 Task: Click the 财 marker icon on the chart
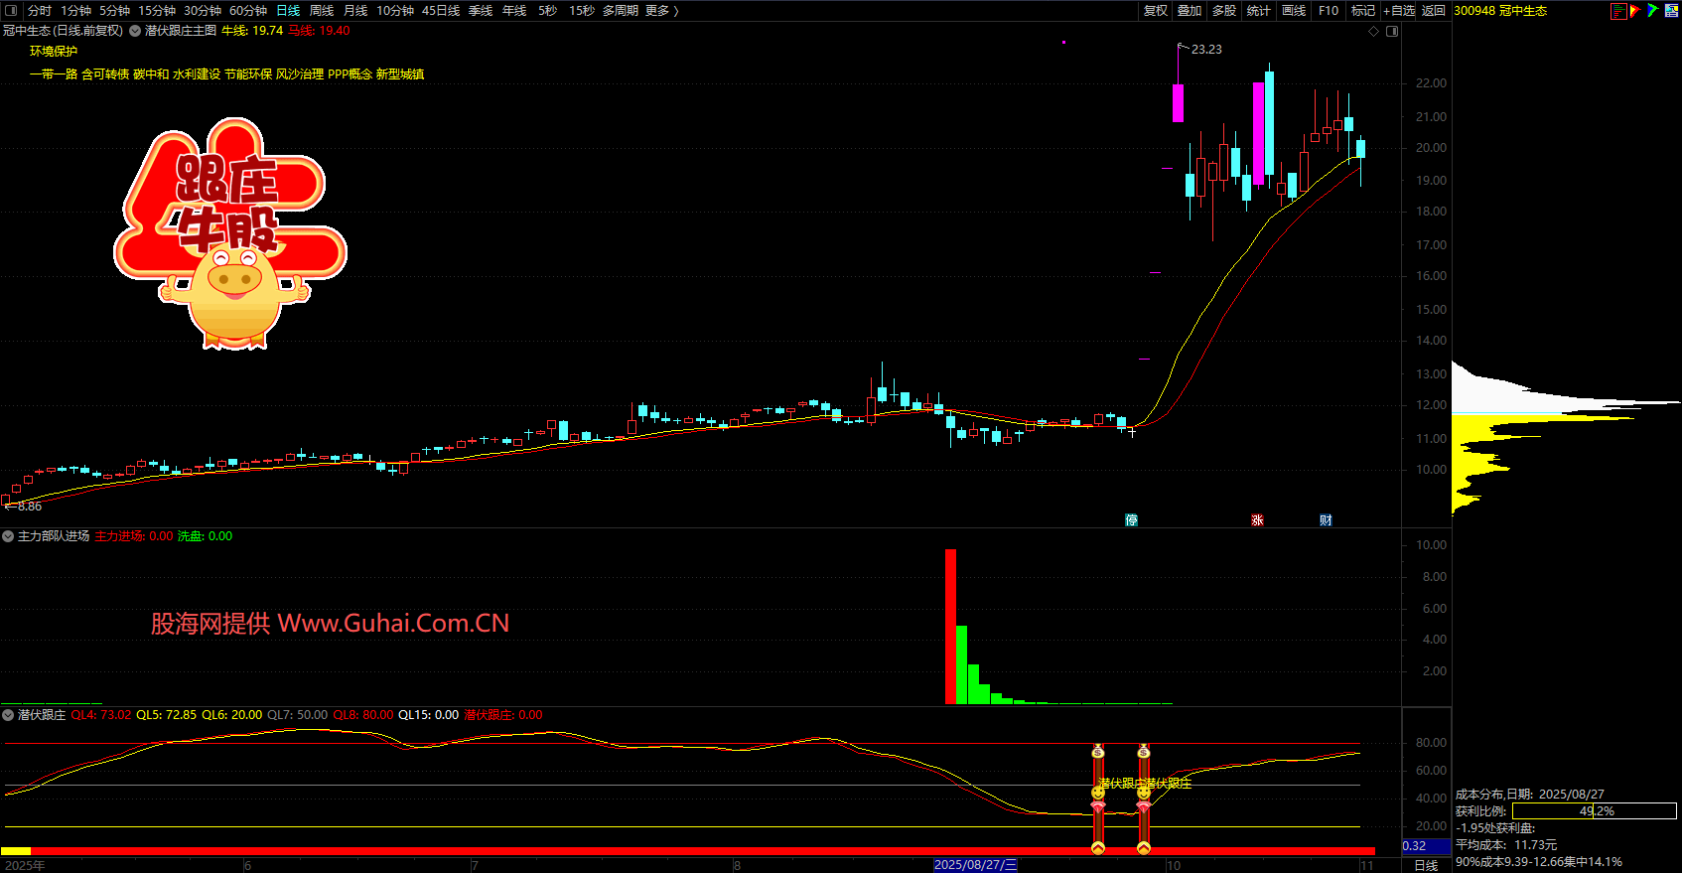tap(1326, 520)
